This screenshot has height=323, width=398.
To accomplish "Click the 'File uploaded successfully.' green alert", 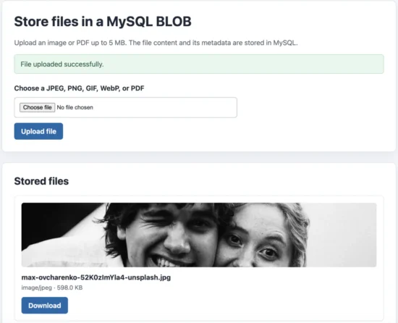I will (199, 64).
